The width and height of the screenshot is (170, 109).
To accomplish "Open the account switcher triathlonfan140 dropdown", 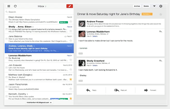I will pyautogui.click(x=39, y=102).
